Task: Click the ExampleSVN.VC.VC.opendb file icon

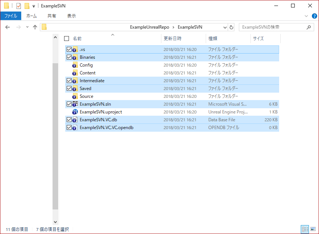Action: [x=75, y=128]
